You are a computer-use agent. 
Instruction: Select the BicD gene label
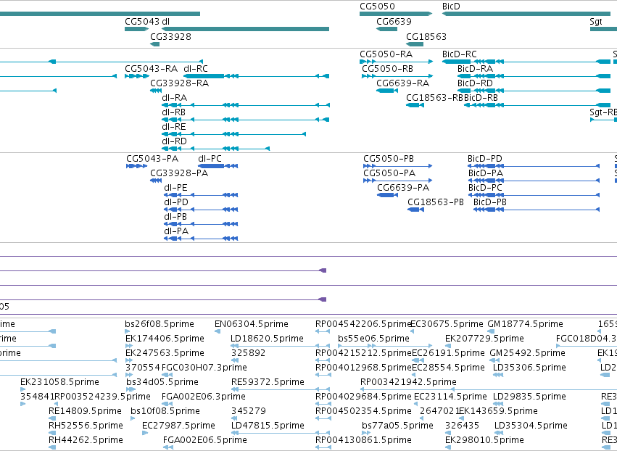[451, 7]
